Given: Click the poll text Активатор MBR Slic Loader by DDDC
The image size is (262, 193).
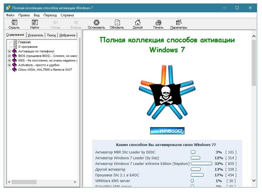Looking at the screenshot, I should pos(125,152).
